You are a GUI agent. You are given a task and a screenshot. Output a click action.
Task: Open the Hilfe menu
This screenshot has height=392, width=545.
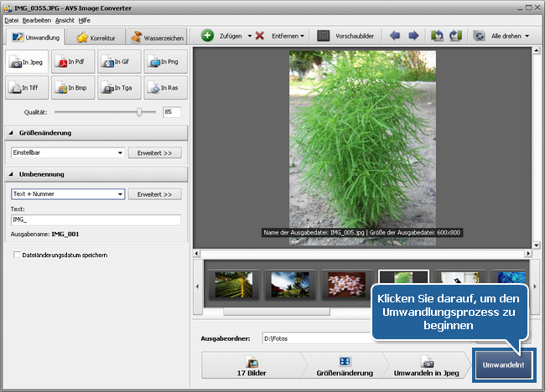[x=85, y=20]
